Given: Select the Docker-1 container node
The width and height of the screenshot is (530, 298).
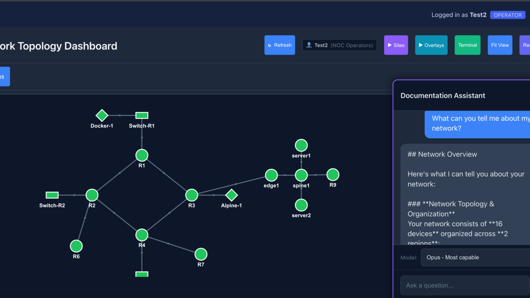Looking at the screenshot, I should tap(102, 115).
